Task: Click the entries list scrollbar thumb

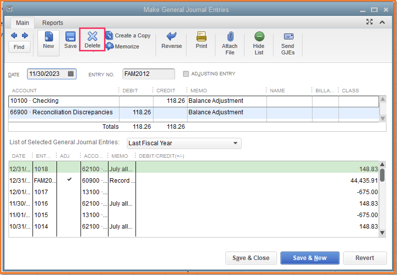Action: 382,175
